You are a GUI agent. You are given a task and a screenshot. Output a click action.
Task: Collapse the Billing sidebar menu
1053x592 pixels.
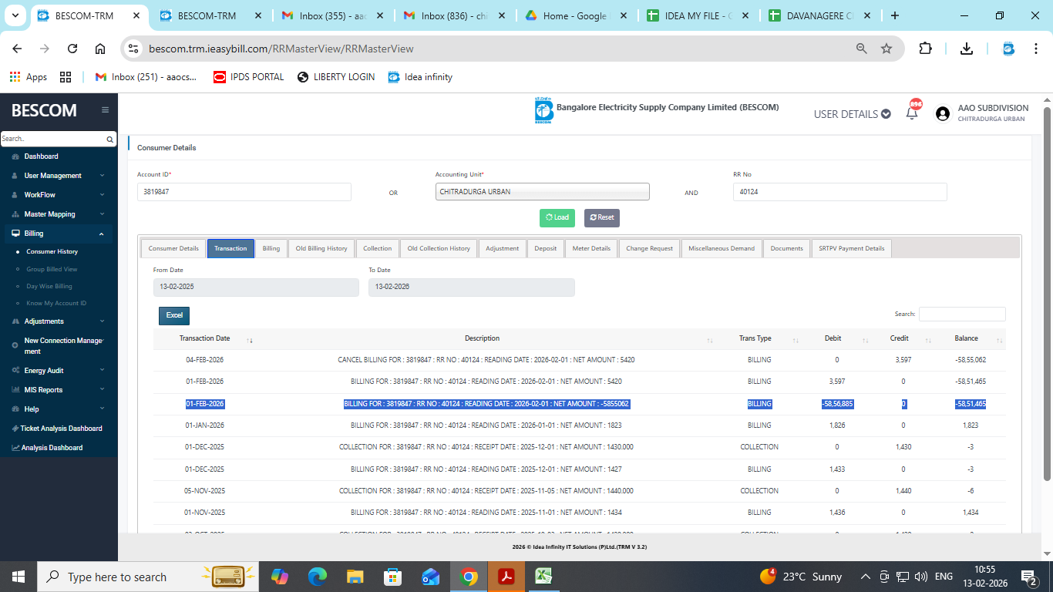[x=59, y=234]
